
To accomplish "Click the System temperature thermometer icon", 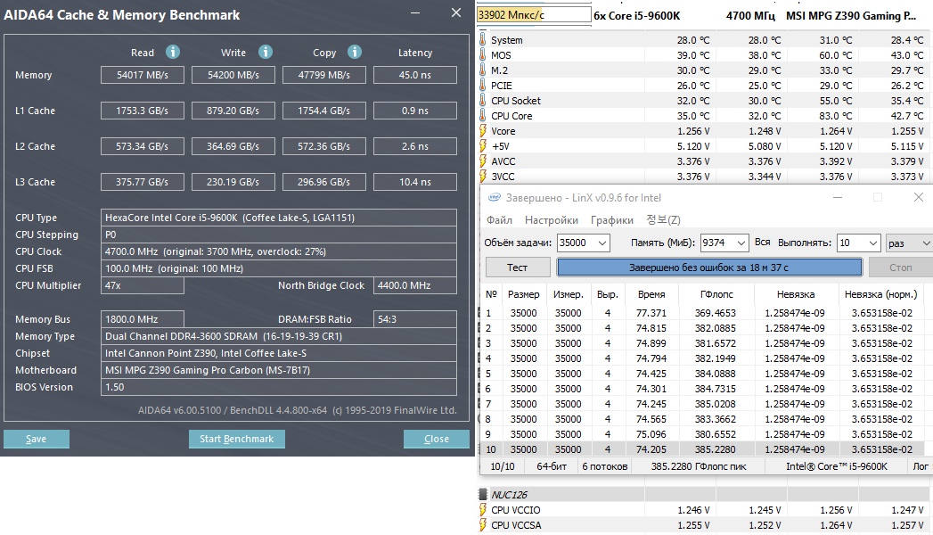I will [483, 40].
